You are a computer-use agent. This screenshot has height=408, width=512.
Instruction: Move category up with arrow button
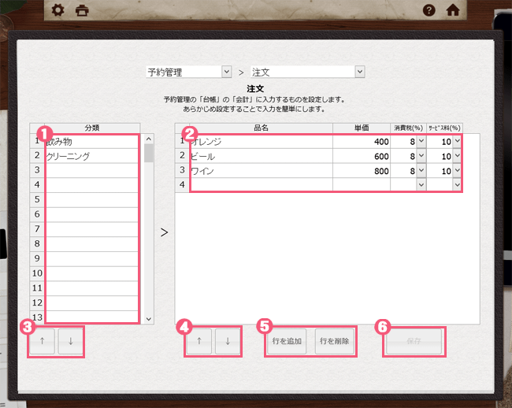point(42,341)
